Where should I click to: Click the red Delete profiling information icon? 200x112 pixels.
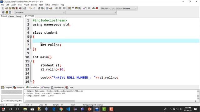click(97, 8)
